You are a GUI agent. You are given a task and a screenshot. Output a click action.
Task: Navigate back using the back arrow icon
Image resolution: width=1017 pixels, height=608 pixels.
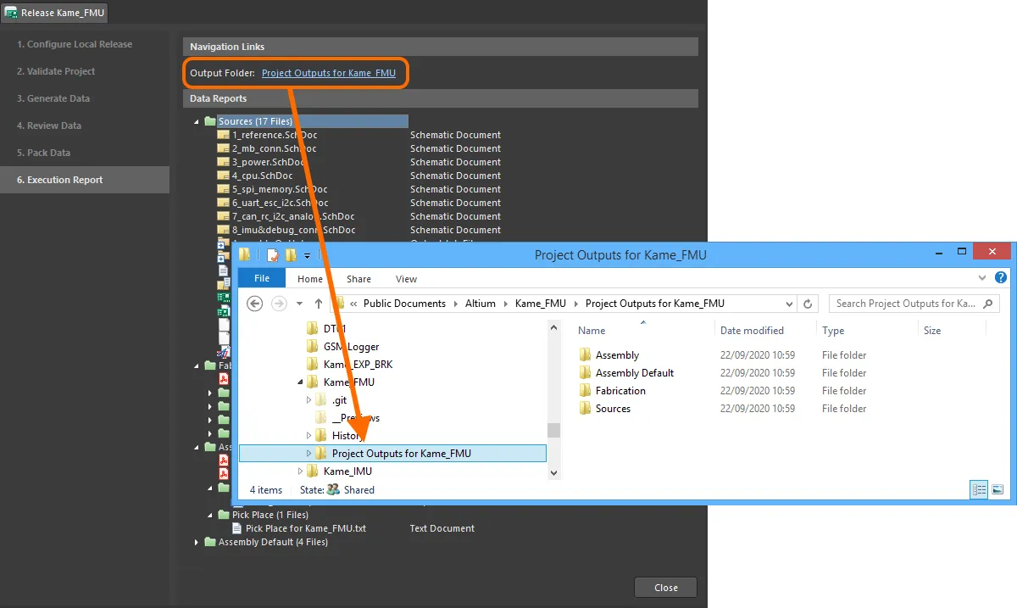click(254, 303)
